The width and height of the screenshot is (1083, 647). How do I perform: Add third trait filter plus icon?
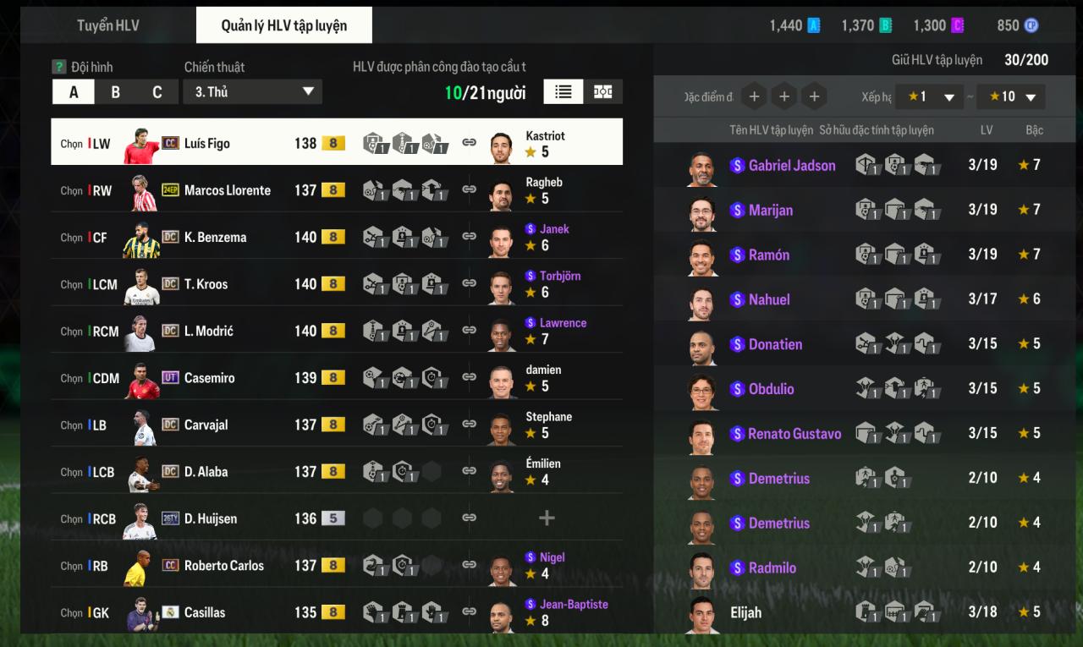(814, 96)
